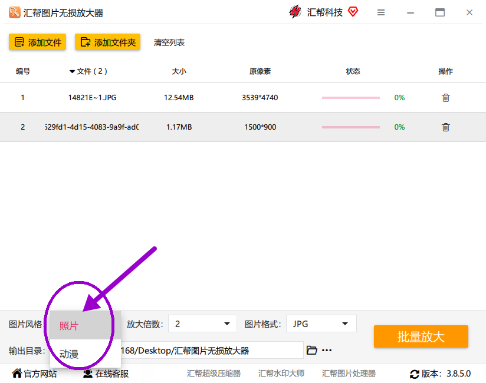Maximize the application window
The height and width of the screenshot is (383, 486).
click(440, 12)
